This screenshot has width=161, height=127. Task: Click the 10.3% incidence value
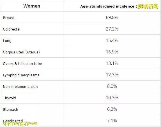pos(112,98)
